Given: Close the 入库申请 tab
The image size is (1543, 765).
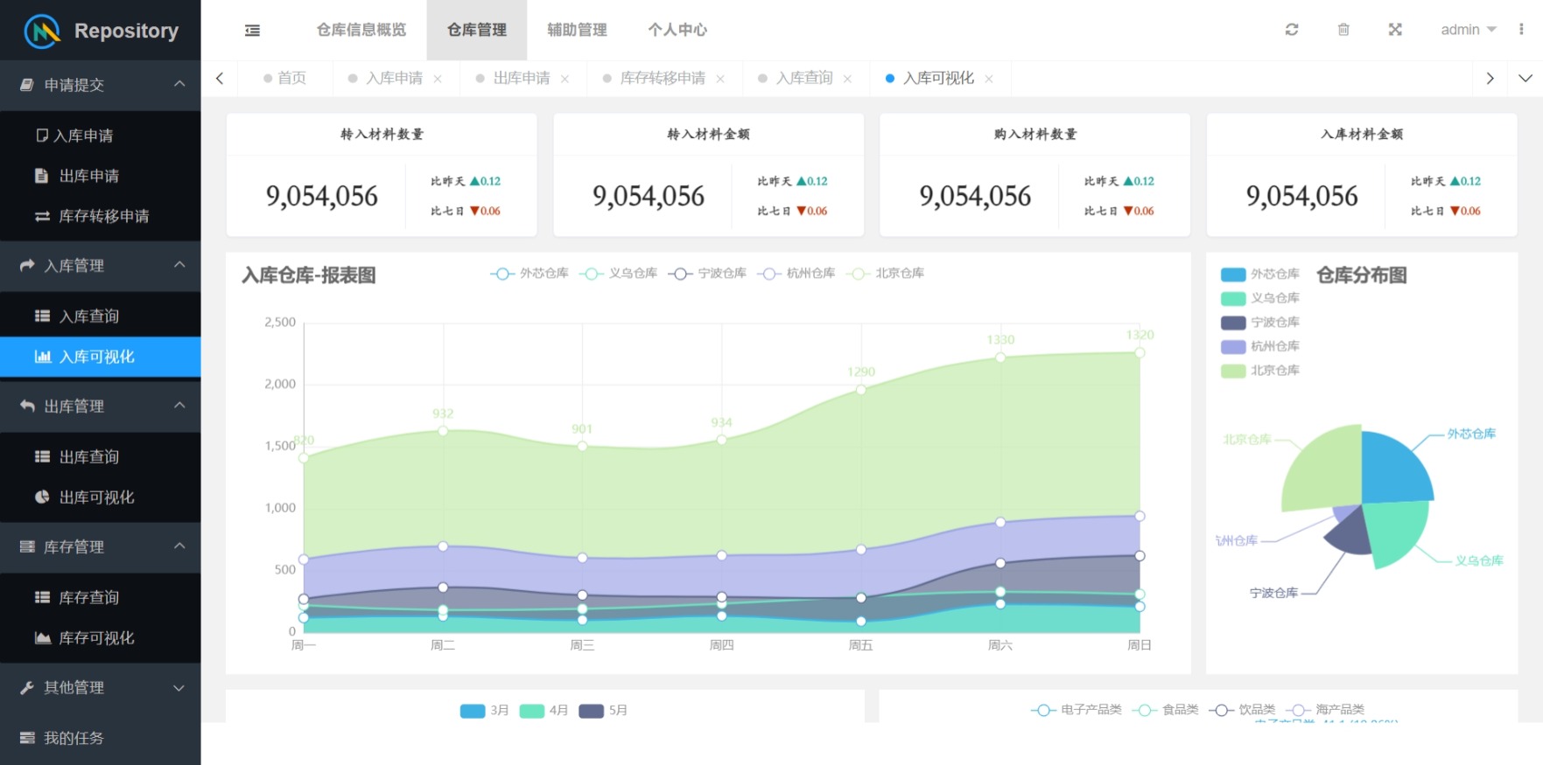Looking at the screenshot, I should (x=438, y=79).
